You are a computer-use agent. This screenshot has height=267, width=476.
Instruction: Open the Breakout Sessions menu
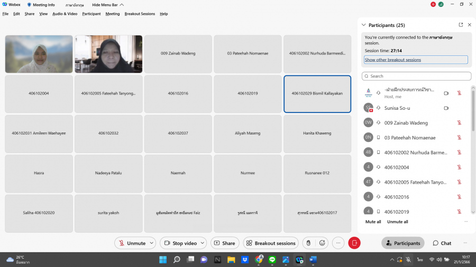click(x=140, y=14)
